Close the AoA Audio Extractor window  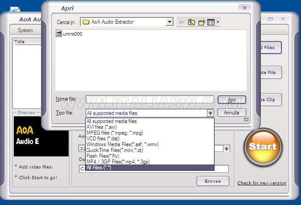(283, 19)
